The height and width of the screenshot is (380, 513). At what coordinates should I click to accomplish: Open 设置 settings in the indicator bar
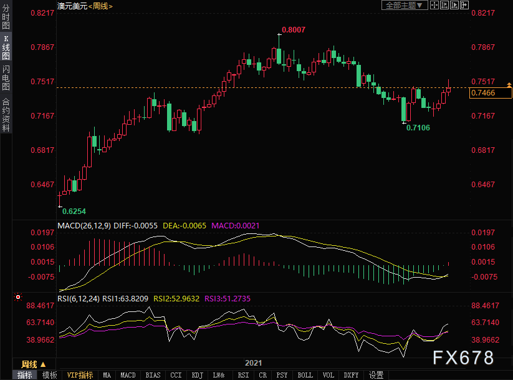(376, 375)
